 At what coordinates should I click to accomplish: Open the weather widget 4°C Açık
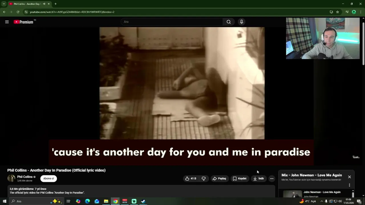coord(308,201)
